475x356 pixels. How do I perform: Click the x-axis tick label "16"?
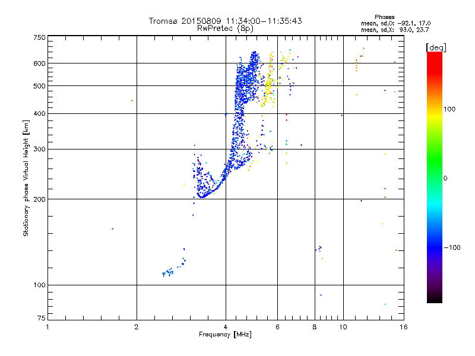pos(404,327)
